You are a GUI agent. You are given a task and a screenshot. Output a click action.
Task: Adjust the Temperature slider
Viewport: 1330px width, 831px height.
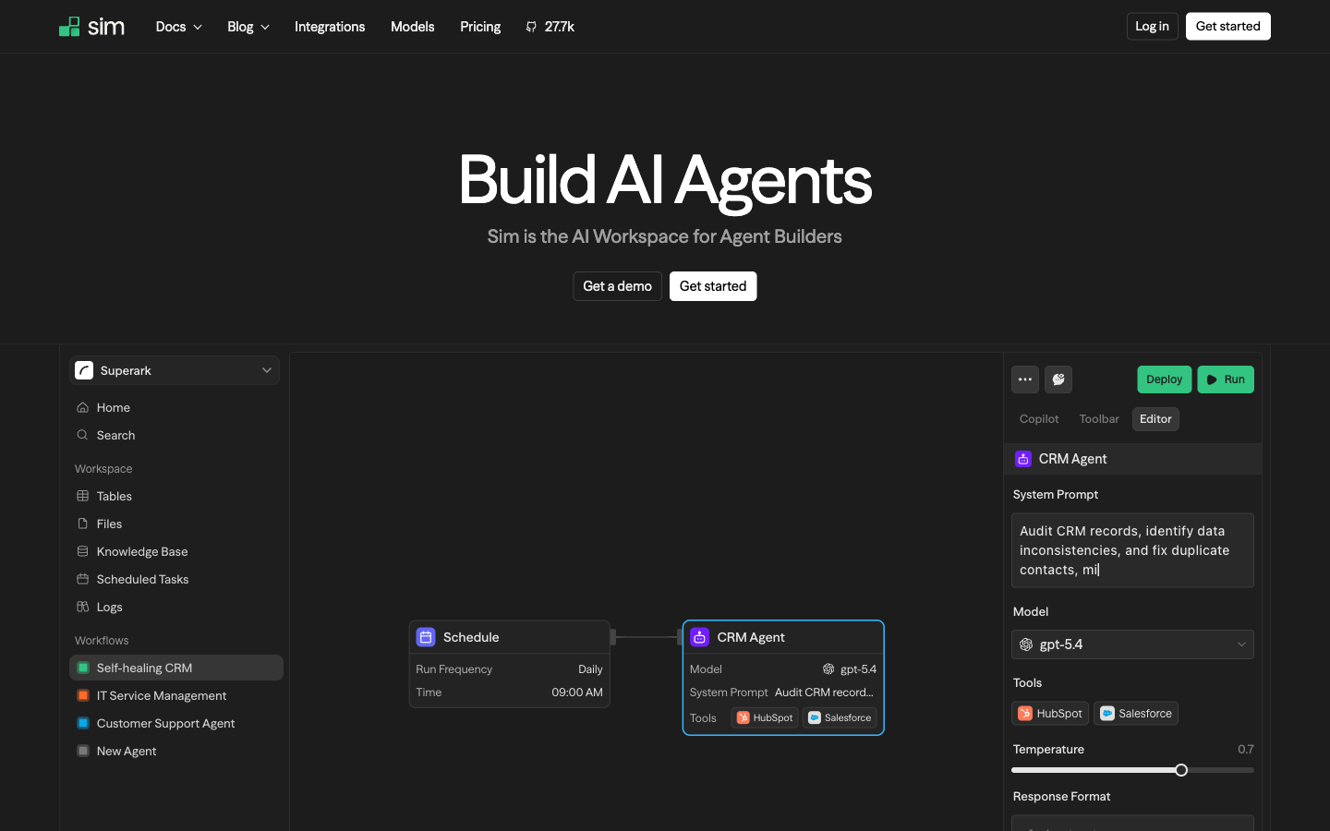click(x=1180, y=770)
